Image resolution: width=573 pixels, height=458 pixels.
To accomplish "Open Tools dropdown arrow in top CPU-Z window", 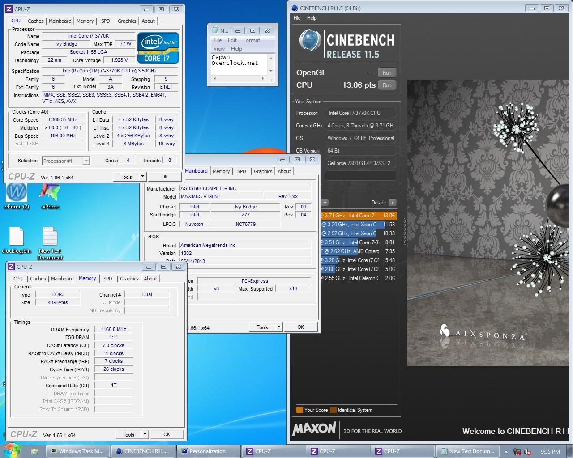I will (143, 177).
